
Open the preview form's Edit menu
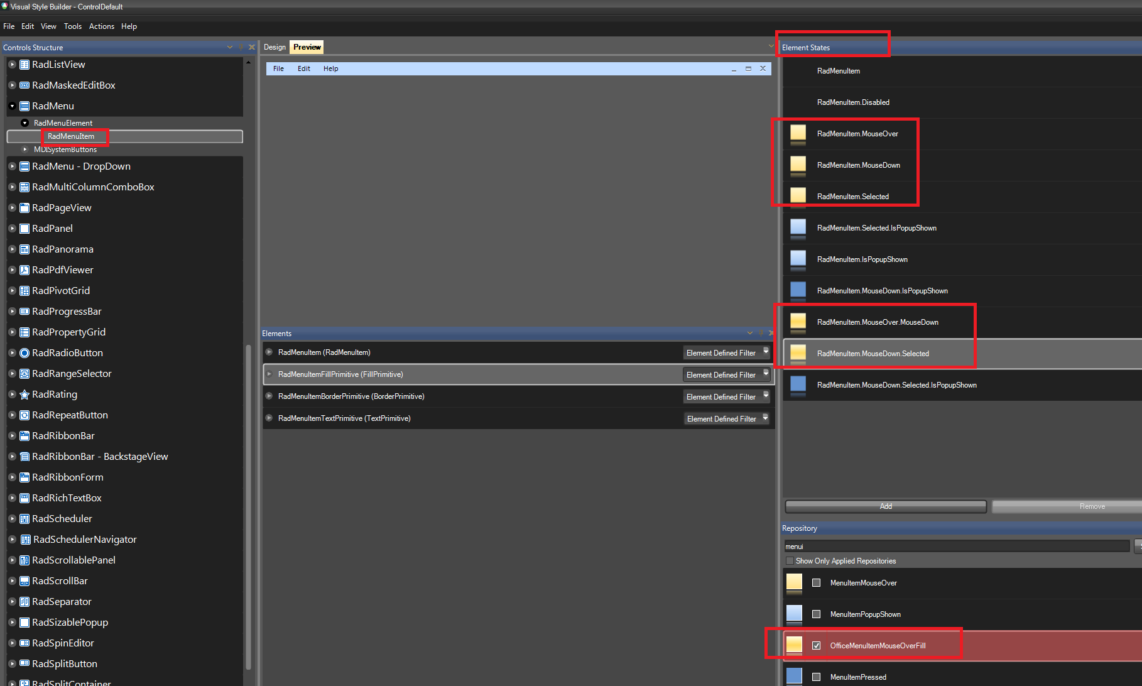(304, 68)
